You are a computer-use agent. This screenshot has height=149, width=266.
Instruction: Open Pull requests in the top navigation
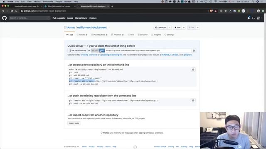[59, 18]
